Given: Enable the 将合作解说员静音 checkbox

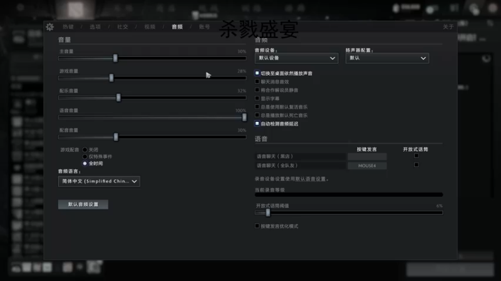Looking at the screenshot, I should click(257, 90).
